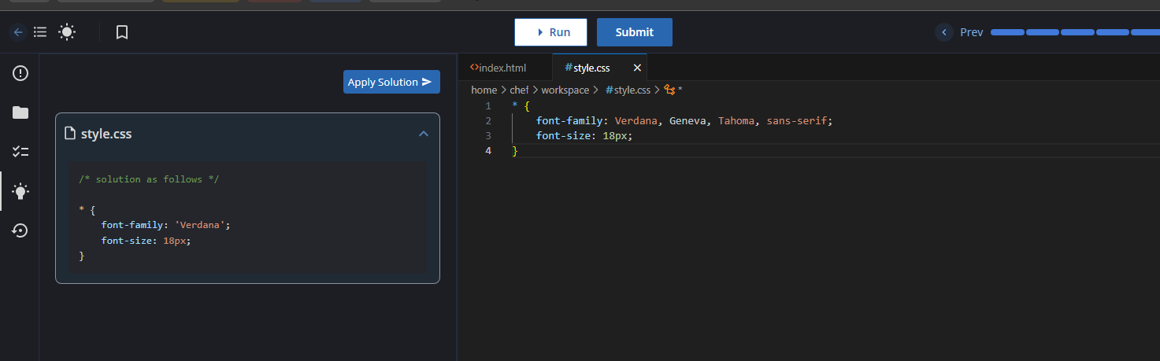The width and height of the screenshot is (1160, 361).
Task: Click 'workspace' in the breadcrumb
Action: 565,90
